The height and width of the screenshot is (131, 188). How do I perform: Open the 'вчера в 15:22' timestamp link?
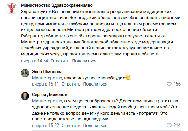click(46, 126)
